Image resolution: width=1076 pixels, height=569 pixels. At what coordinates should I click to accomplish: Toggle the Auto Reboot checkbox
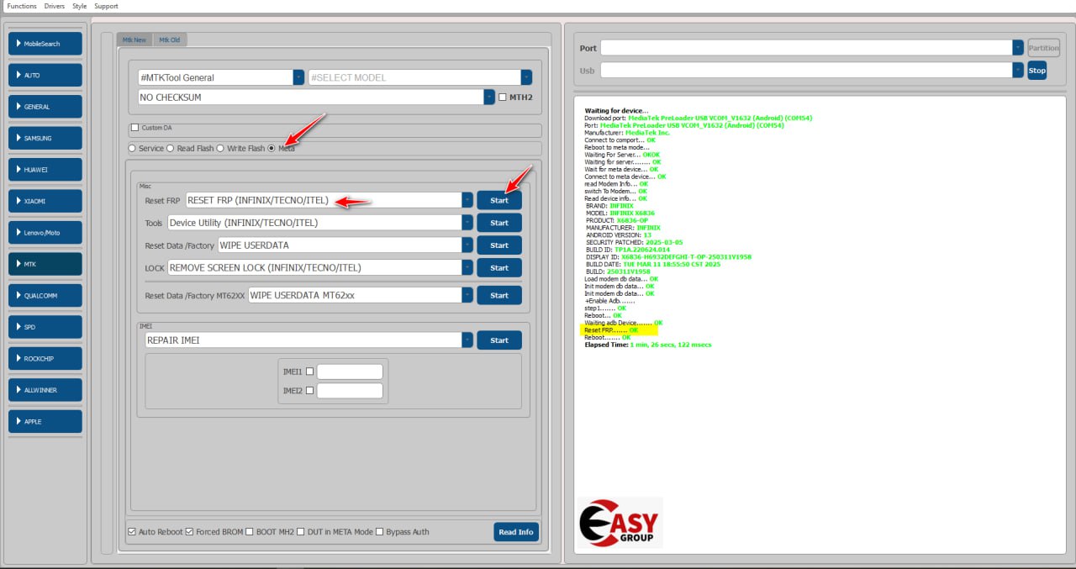(x=132, y=532)
